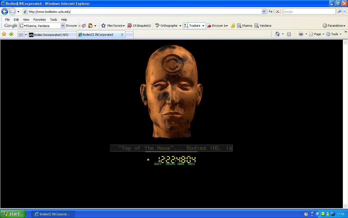Open Favorites Center yellow star icon
This screenshot has width=348, height=218.
4,34
